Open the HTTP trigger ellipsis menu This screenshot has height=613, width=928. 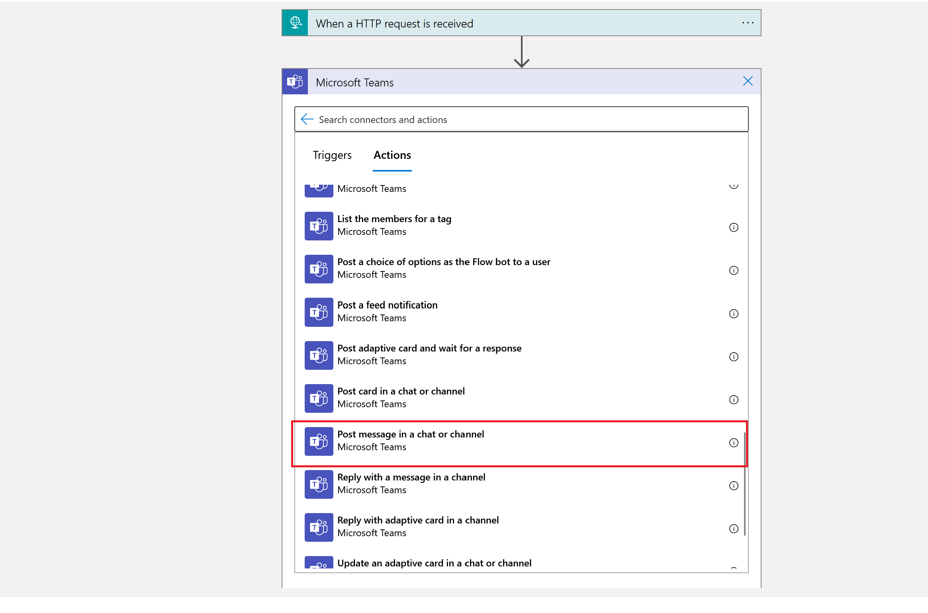coord(748,23)
